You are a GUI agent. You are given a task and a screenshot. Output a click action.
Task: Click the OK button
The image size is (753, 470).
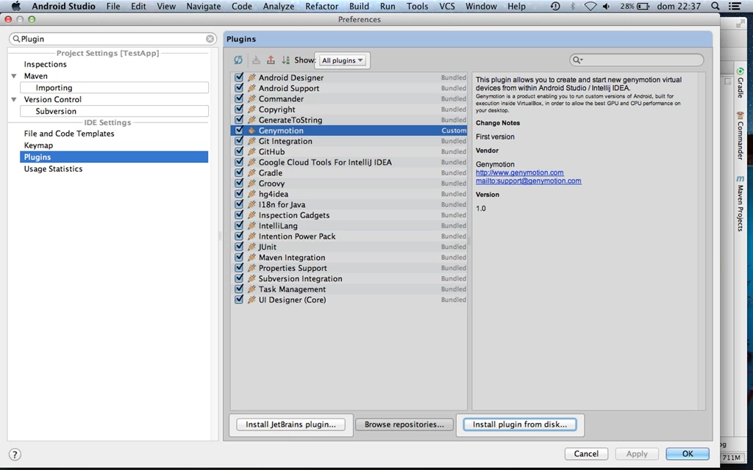pyautogui.click(x=688, y=454)
